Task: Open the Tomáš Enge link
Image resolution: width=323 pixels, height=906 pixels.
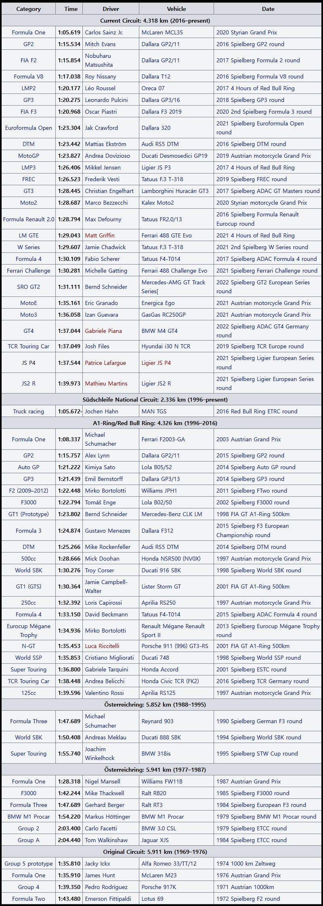Action: (x=101, y=502)
